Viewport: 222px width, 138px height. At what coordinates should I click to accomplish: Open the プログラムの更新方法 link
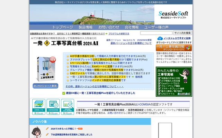point(119,34)
